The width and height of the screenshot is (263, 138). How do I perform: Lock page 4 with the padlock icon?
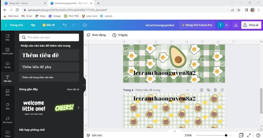click(x=201, y=90)
